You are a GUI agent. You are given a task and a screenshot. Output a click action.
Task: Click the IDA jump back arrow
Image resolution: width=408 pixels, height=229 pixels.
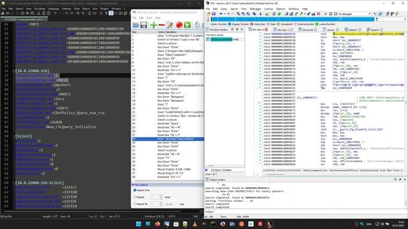point(221,14)
